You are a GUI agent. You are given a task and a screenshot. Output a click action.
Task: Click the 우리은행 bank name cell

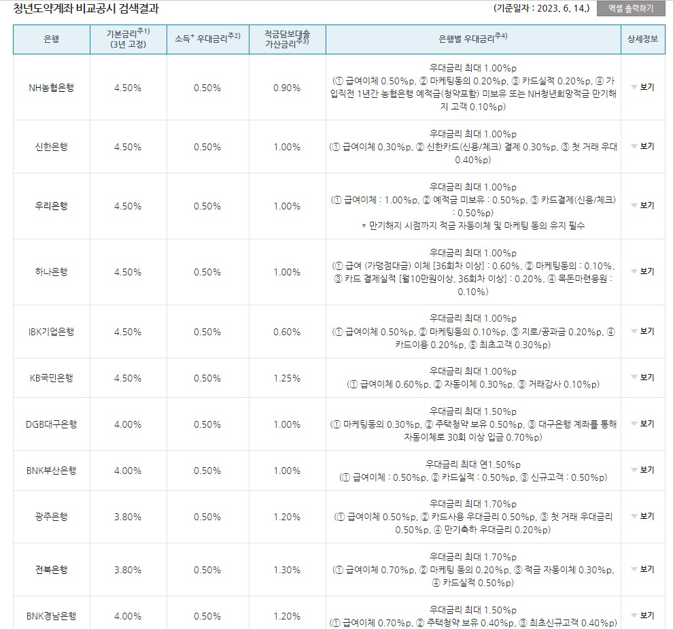coord(52,206)
